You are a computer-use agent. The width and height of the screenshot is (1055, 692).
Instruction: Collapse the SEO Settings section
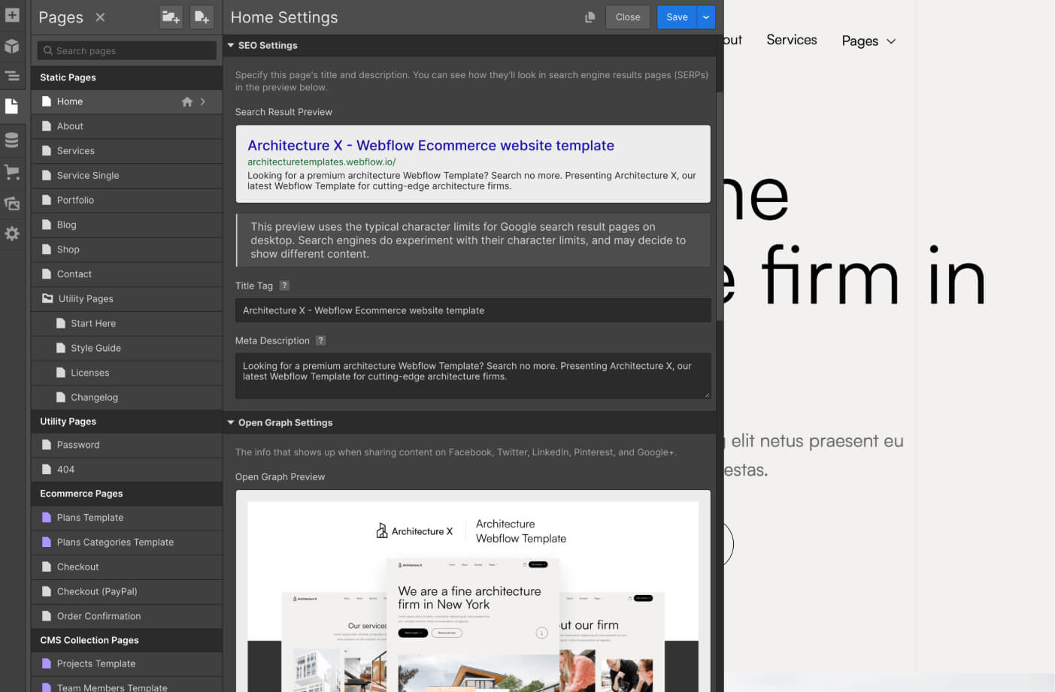pyautogui.click(x=231, y=45)
